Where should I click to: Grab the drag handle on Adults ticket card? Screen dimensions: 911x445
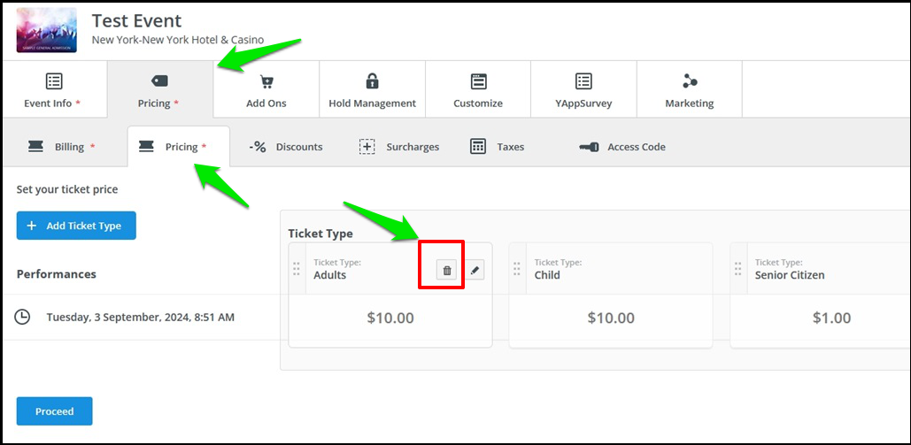click(x=297, y=268)
